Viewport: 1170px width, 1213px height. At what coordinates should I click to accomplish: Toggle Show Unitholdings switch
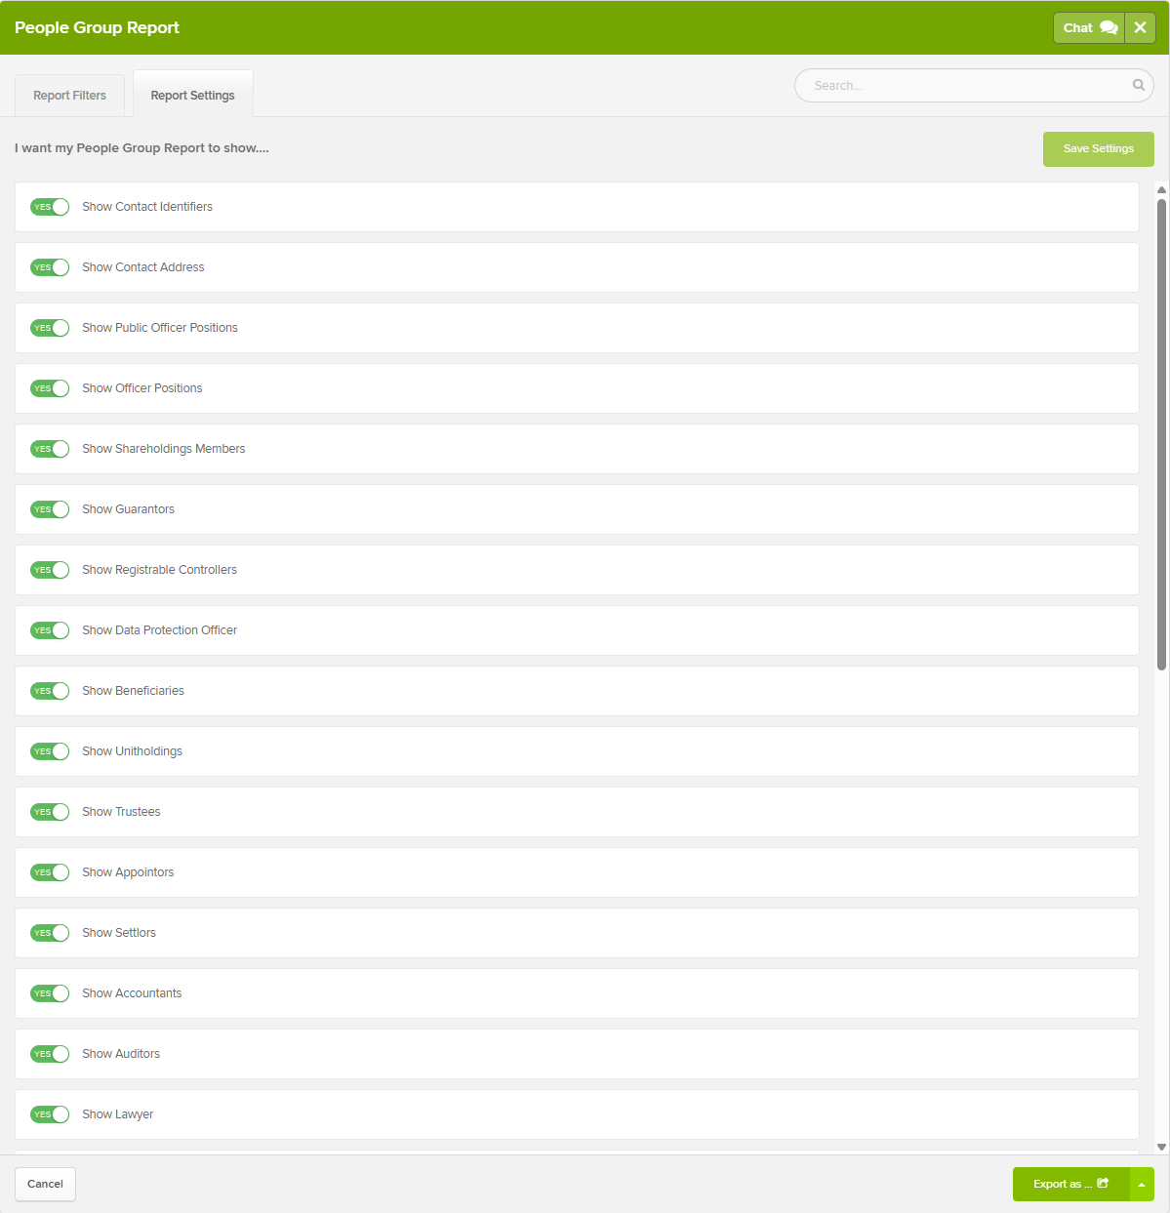coord(50,751)
